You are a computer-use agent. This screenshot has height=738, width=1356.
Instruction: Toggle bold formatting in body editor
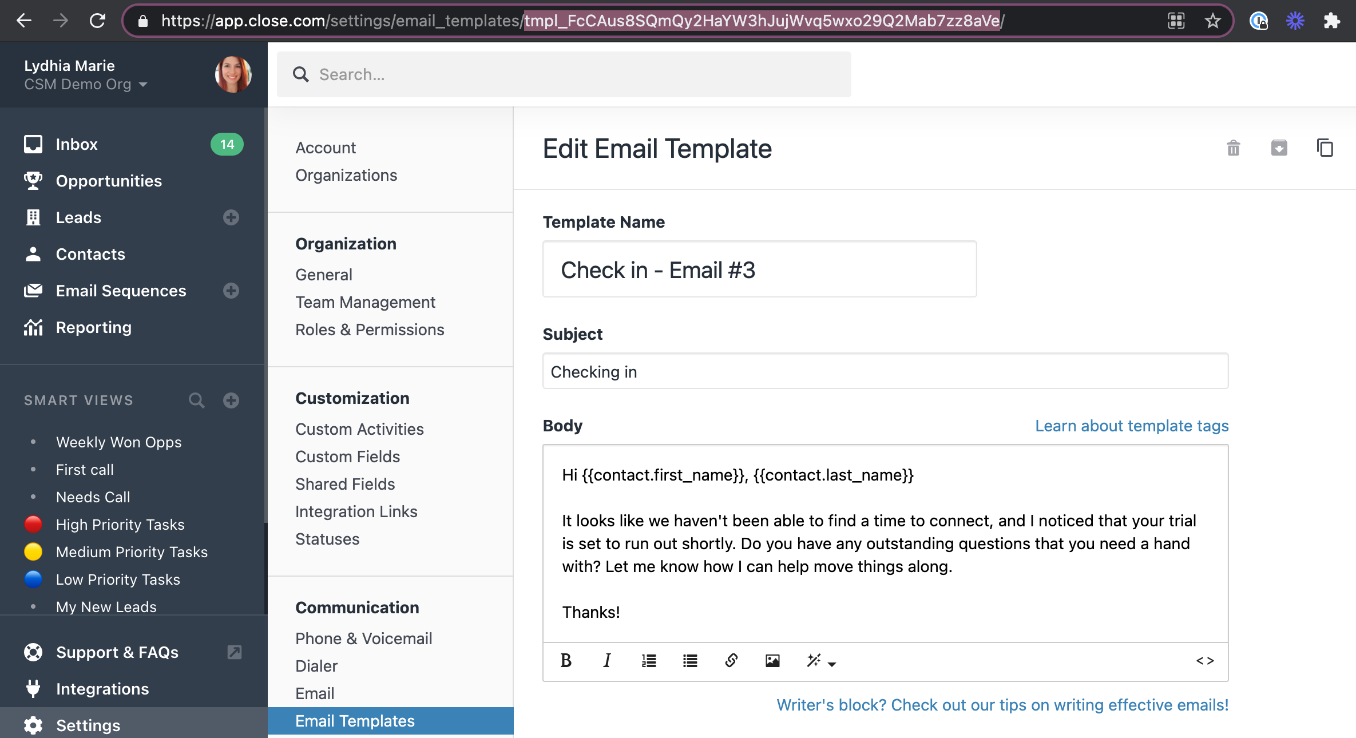pyautogui.click(x=566, y=661)
